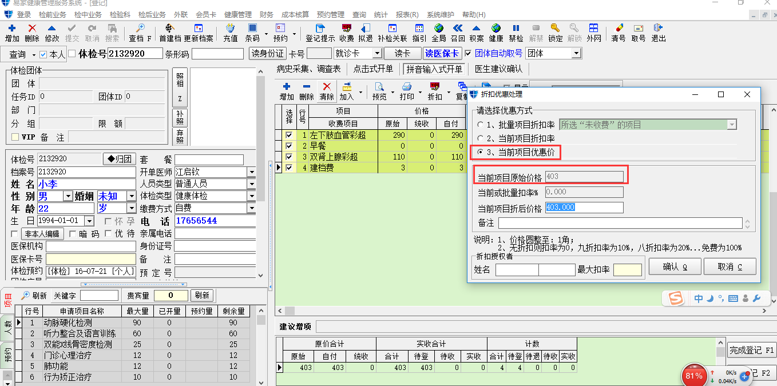This screenshot has width=777, height=386.
Task: Toggle the VIP checkbox
Action: (x=15, y=137)
